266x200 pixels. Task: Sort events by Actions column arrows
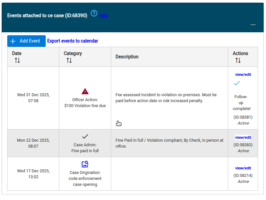(x=238, y=60)
